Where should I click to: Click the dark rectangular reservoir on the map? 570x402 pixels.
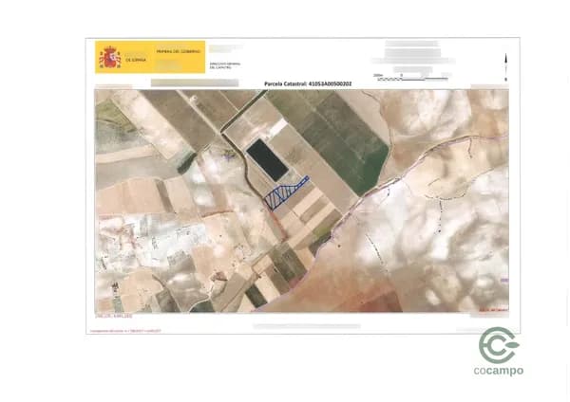267,159
